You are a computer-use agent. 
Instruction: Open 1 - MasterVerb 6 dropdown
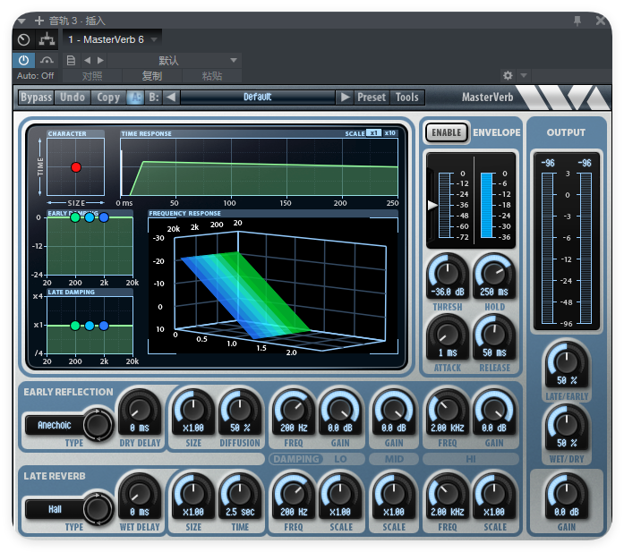click(112, 39)
